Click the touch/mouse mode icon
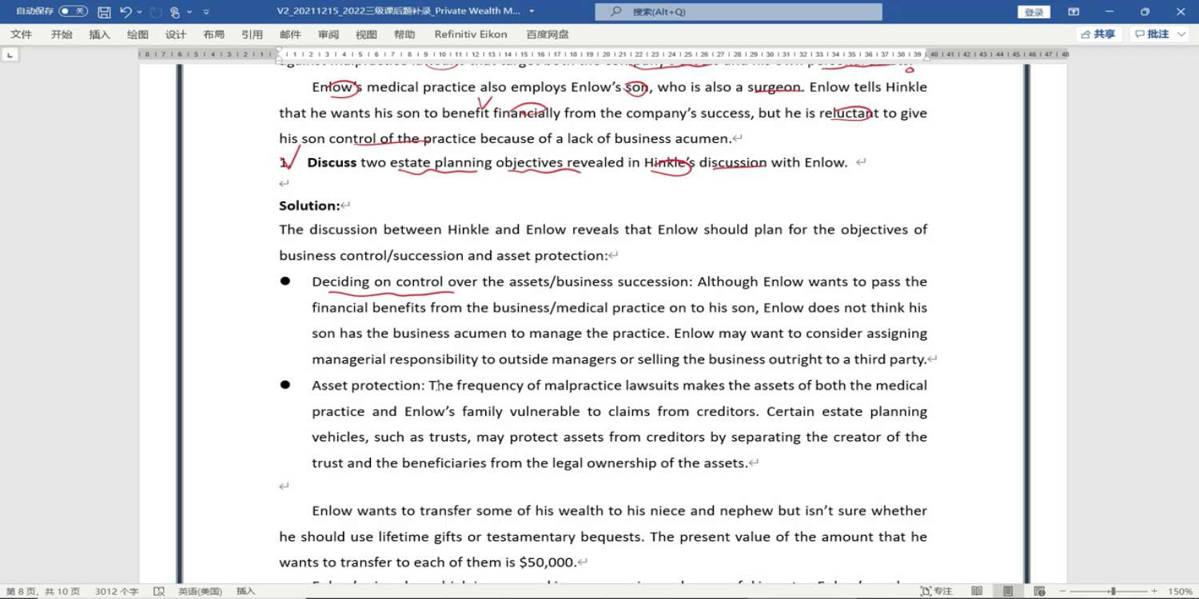1199x599 pixels. tap(174, 12)
